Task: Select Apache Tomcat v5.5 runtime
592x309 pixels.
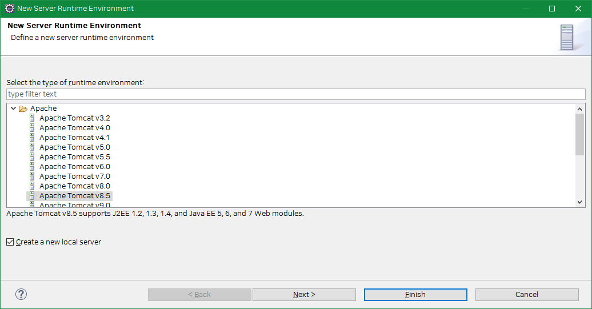Action: 75,157
